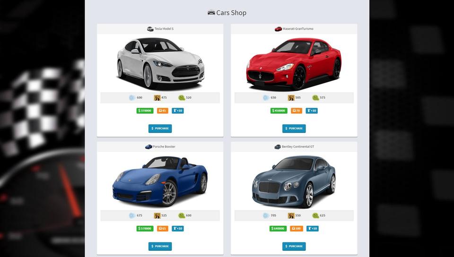
Task: Click the orange 65 badge under Porsche
Action: point(162,229)
